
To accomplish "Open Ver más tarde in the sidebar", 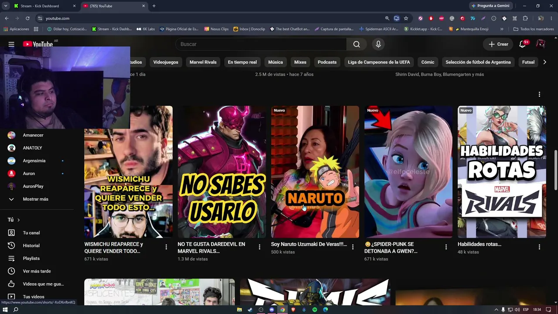I will 37,271.
